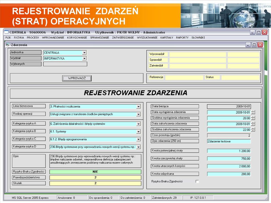The width and height of the screenshot is (271, 203).
Task: Close the Zdarzenia child window
Action: coord(260,45)
